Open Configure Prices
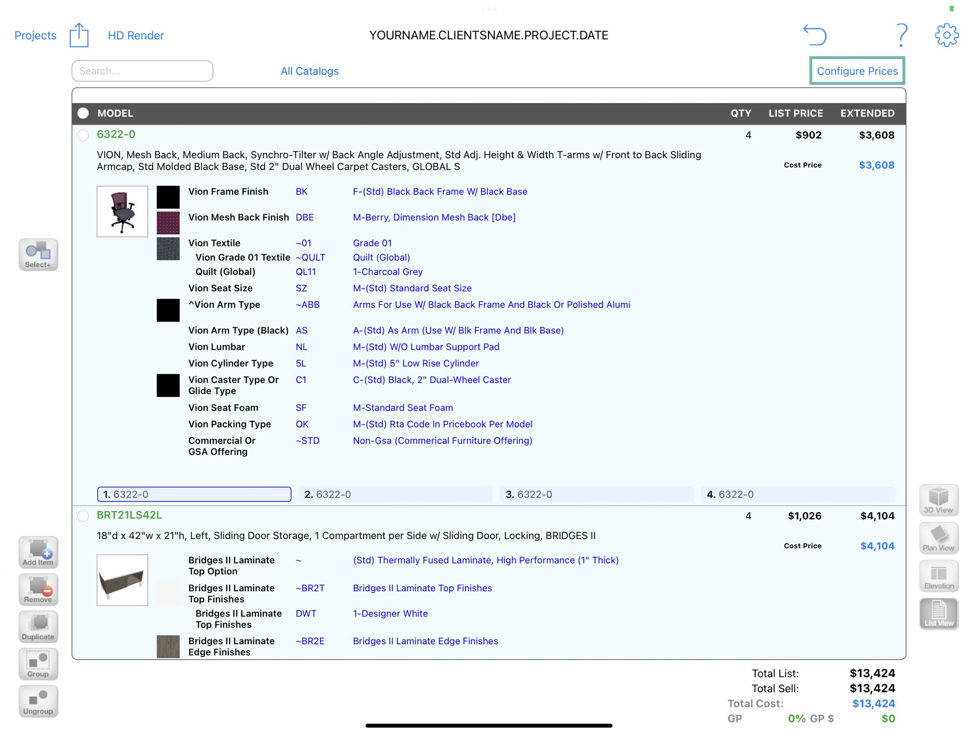The height and width of the screenshot is (733, 978). pos(857,71)
